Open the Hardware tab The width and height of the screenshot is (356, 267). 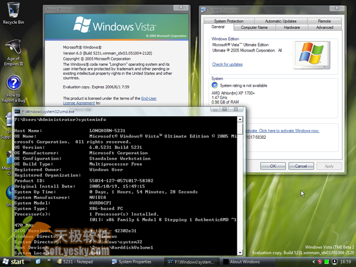[292, 27]
